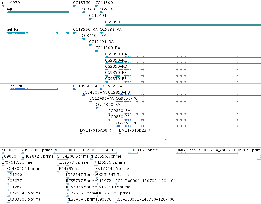
Task: Select the CG11300 gene label
Action: 104,3
